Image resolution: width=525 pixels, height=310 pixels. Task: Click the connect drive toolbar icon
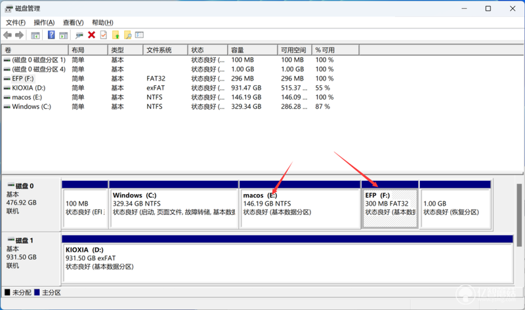[79, 35]
